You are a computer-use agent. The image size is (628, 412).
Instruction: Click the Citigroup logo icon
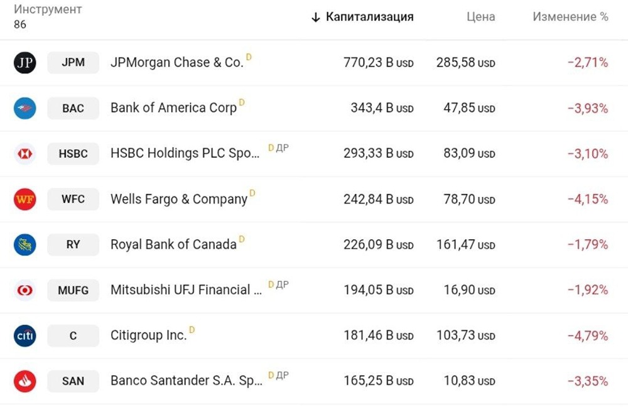pyautogui.click(x=25, y=336)
